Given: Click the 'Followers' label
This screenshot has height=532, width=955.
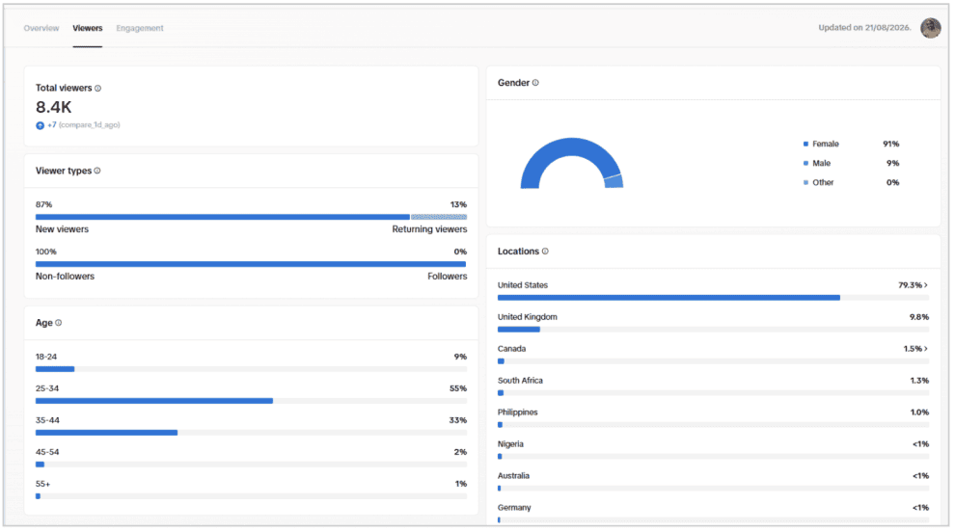Looking at the screenshot, I should tap(447, 277).
